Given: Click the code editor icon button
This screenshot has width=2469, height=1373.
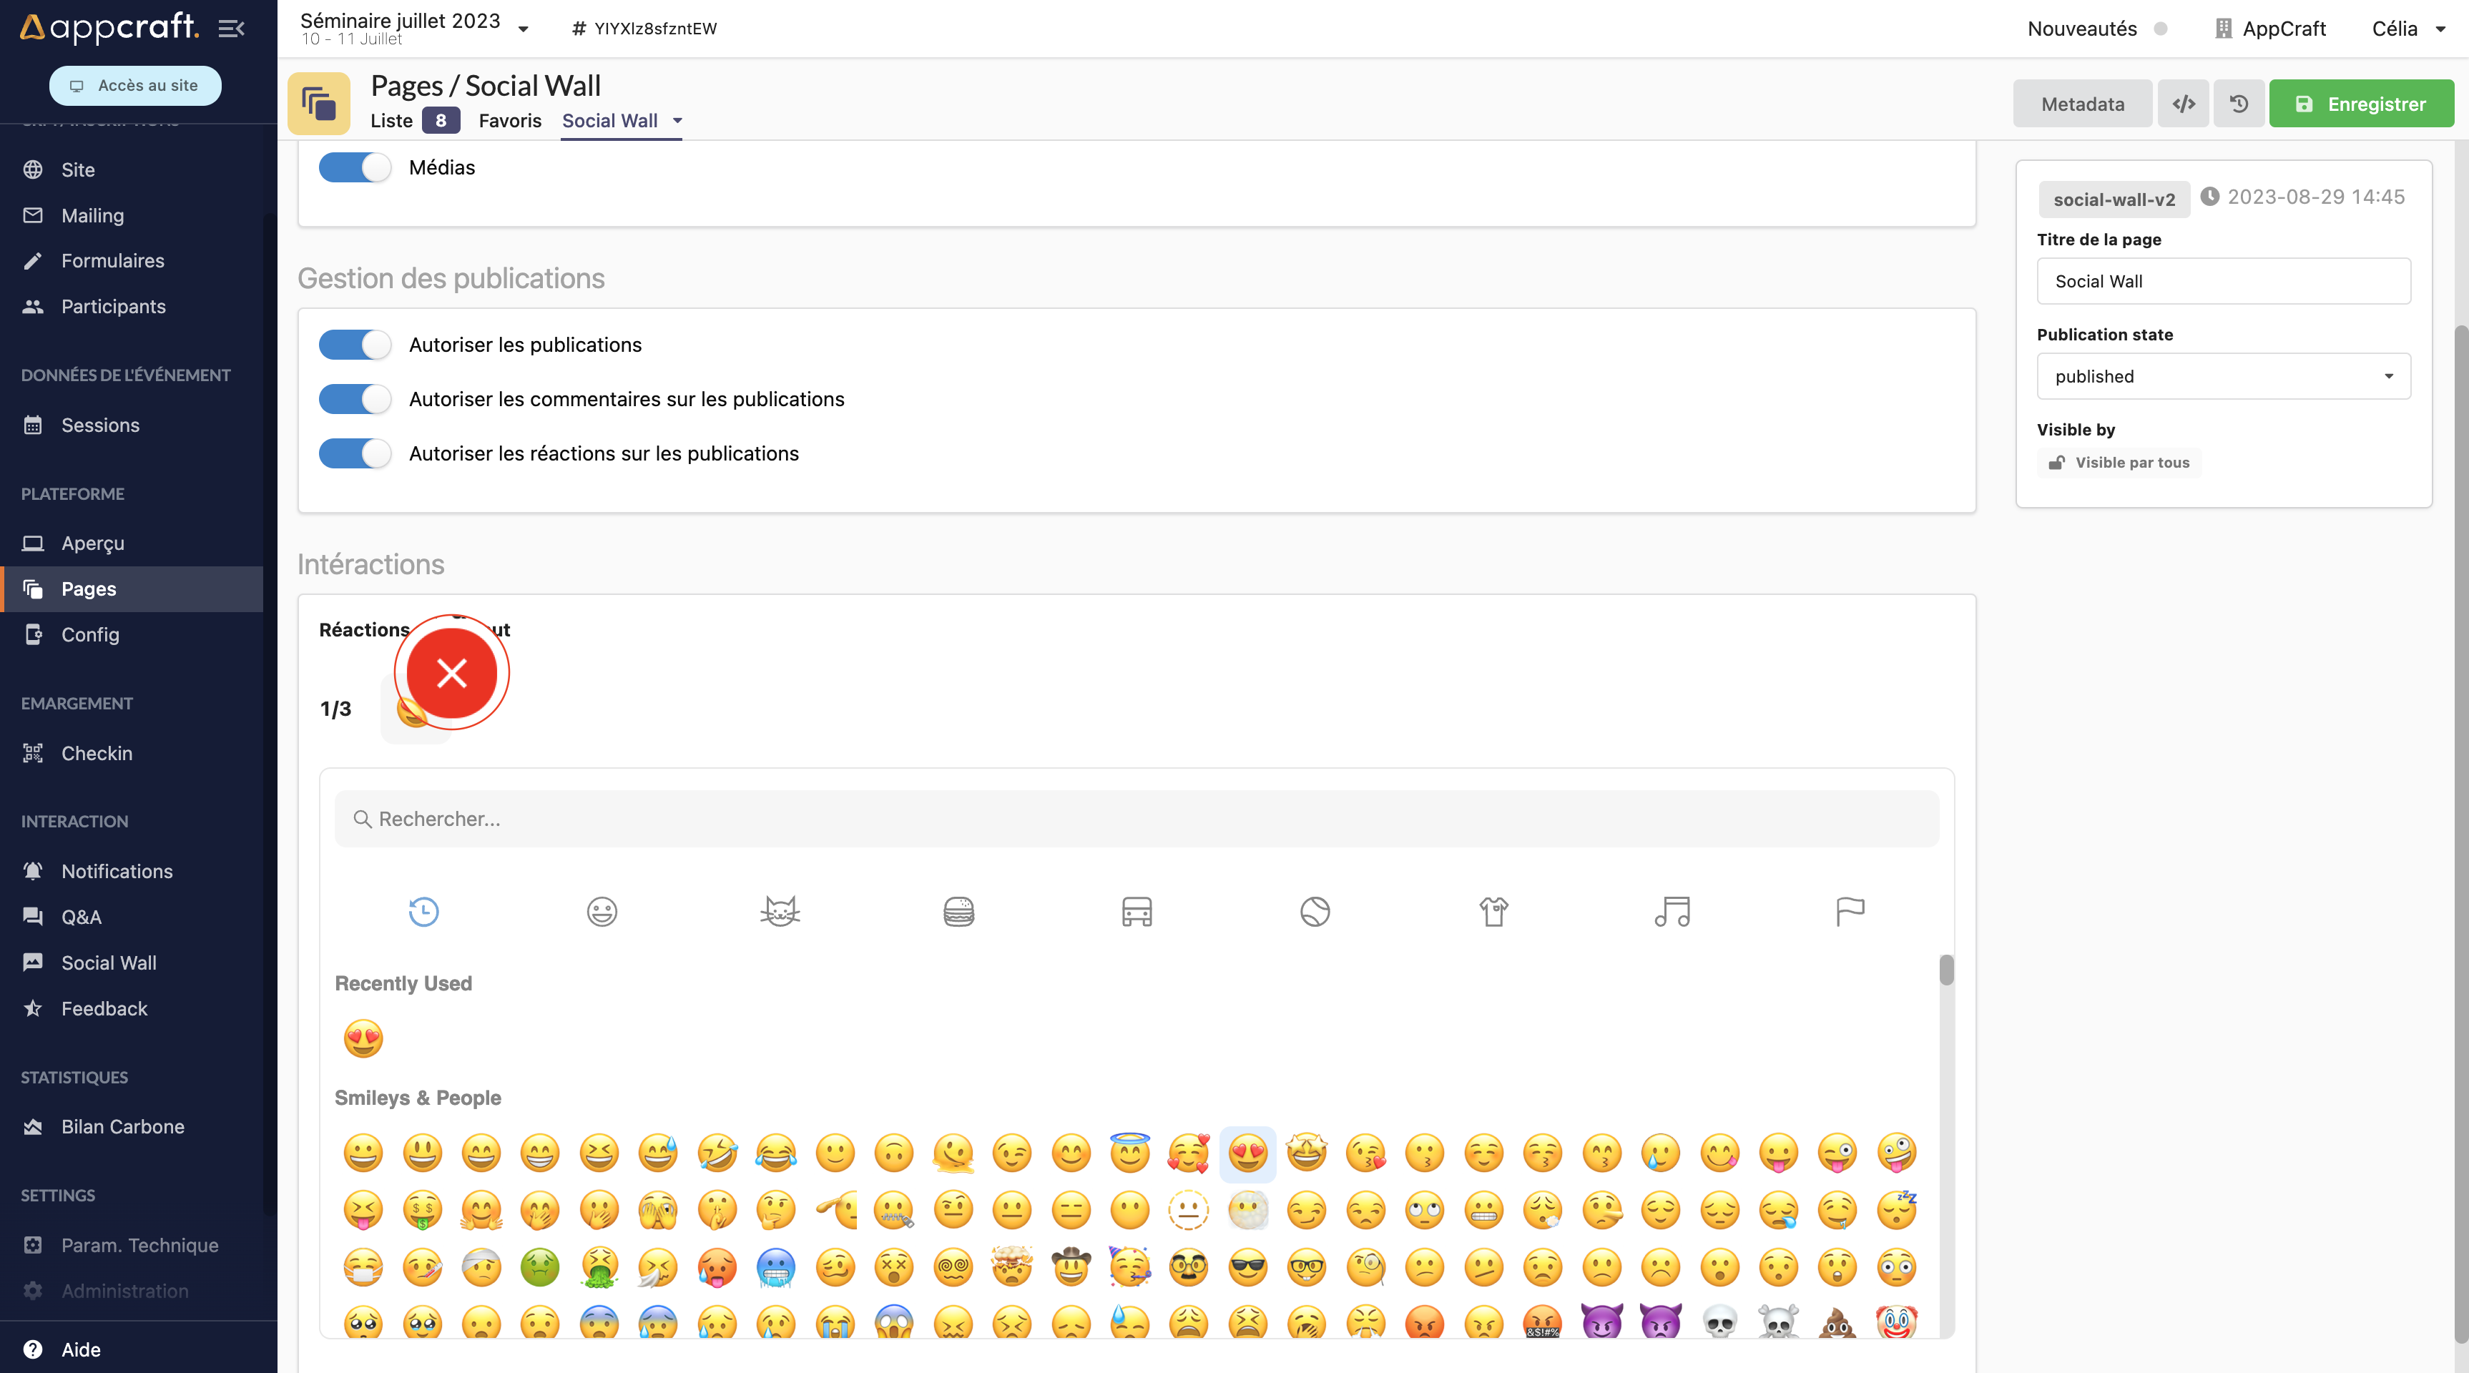Looking at the screenshot, I should coord(2182,104).
